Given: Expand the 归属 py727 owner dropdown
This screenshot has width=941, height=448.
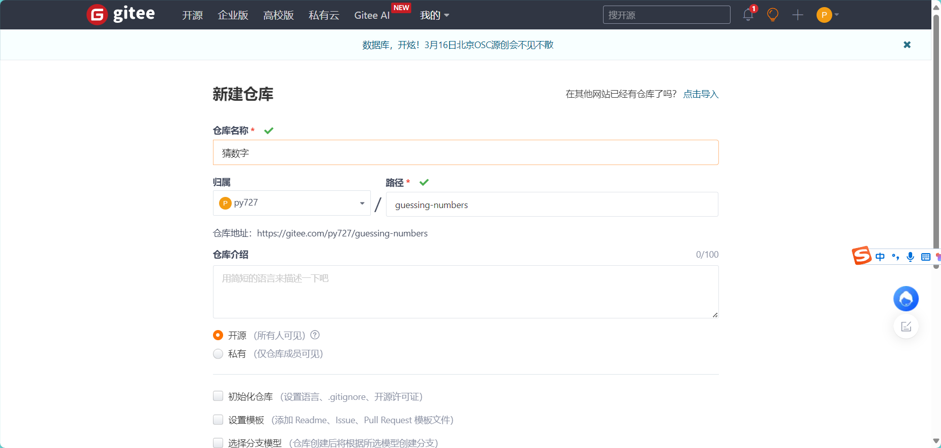Looking at the screenshot, I should [x=291, y=203].
